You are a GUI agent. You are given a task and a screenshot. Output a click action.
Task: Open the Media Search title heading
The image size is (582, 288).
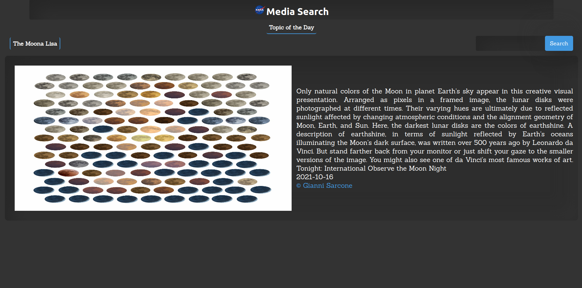tap(297, 12)
